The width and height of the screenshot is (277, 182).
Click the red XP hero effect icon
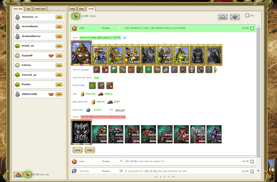pos(131,70)
